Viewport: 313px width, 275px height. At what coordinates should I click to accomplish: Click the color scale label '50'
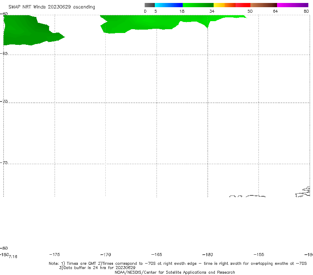[250, 11]
